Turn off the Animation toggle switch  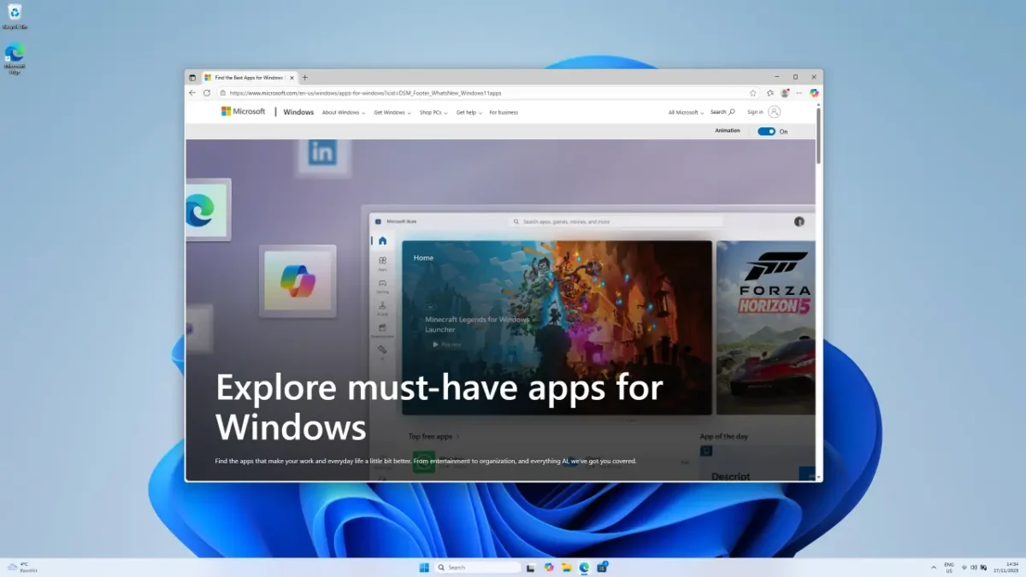coord(766,132)
